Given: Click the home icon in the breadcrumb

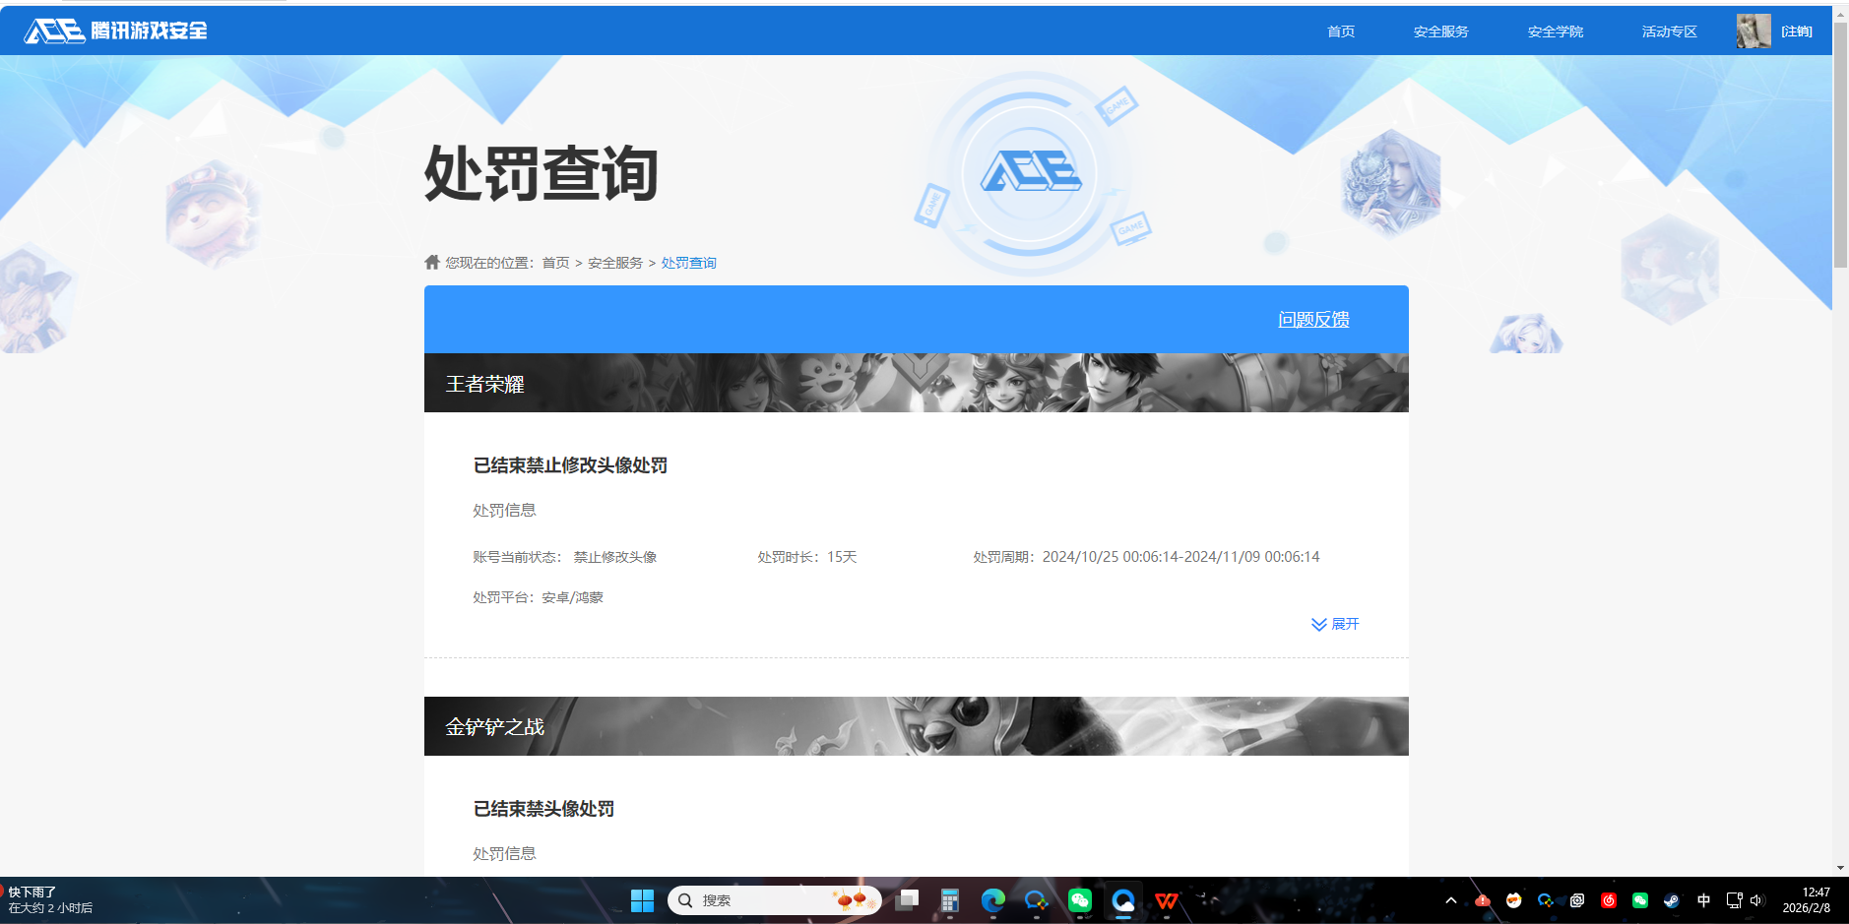Looking at the screenshot, I should [x=431, y=262].
